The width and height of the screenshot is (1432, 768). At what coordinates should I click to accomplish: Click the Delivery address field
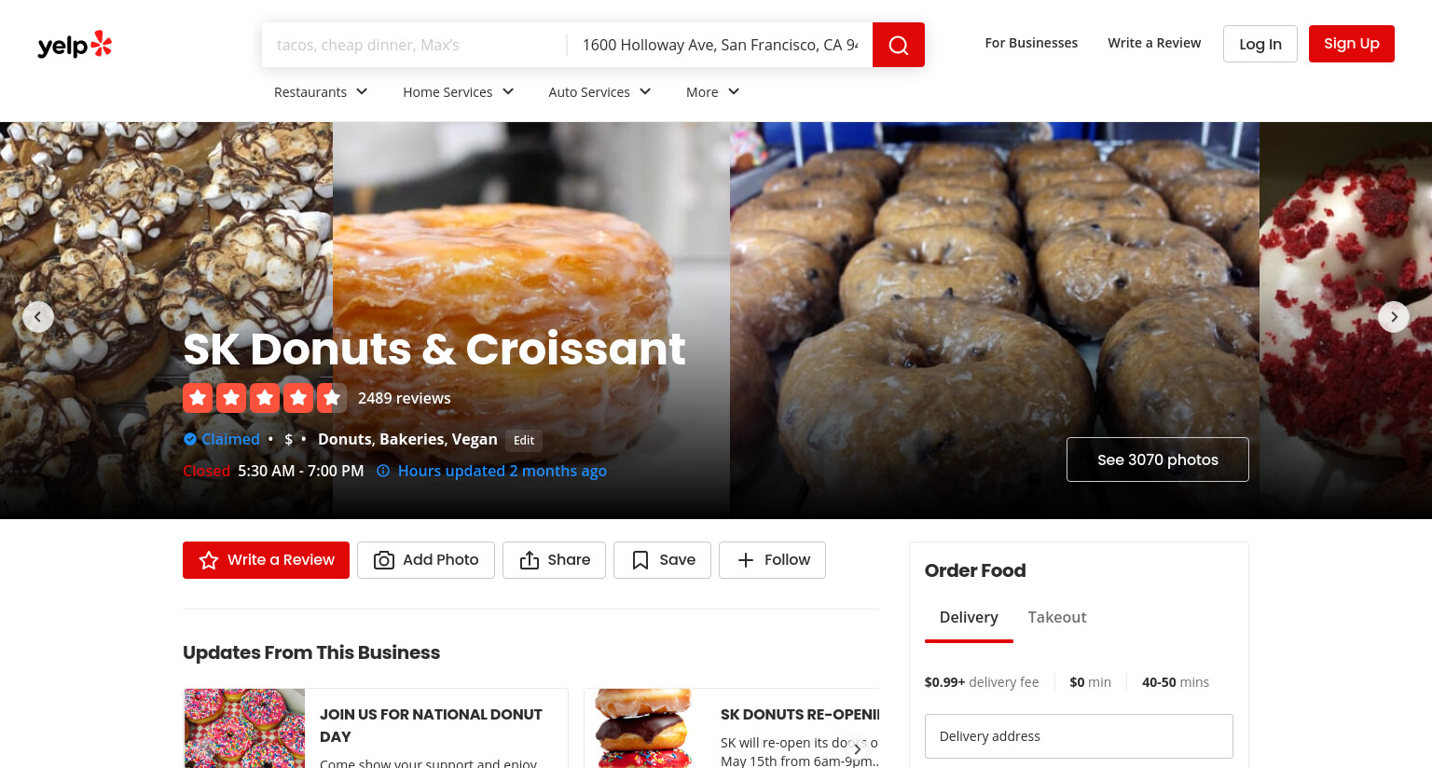[1079, 736]
